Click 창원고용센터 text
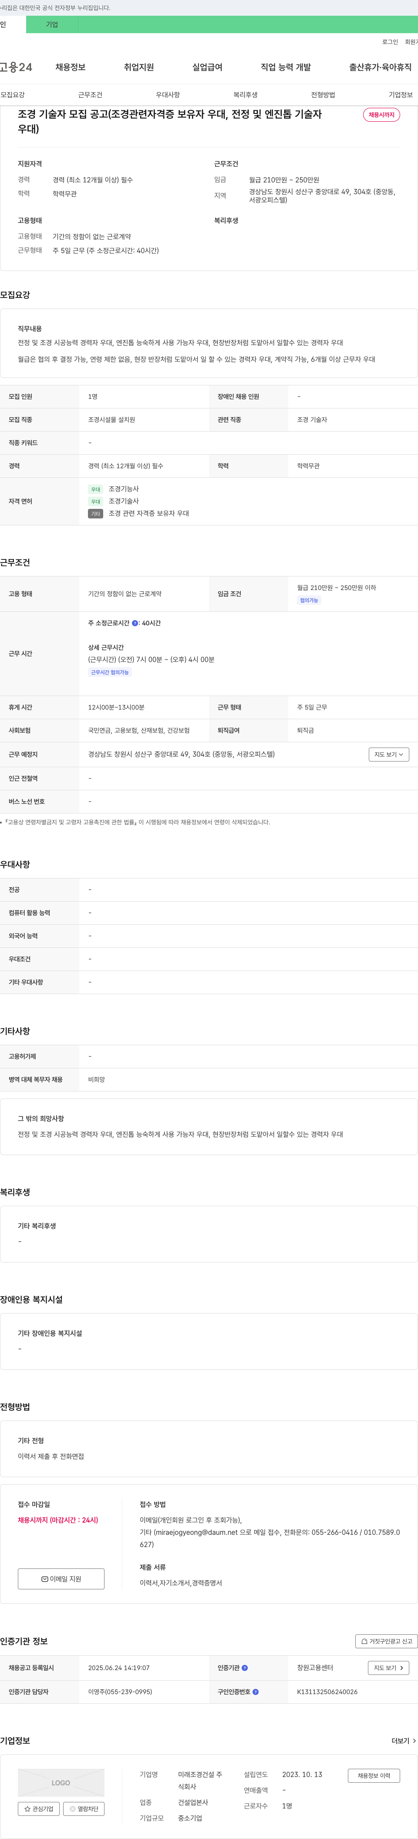 click(315, 1667)
